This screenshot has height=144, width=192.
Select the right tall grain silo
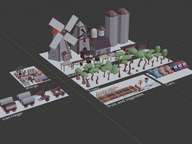[123, 26]
